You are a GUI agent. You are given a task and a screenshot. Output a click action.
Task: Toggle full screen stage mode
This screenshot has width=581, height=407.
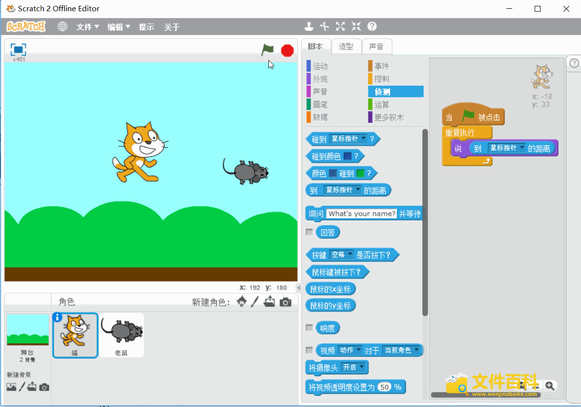[18, 50]
